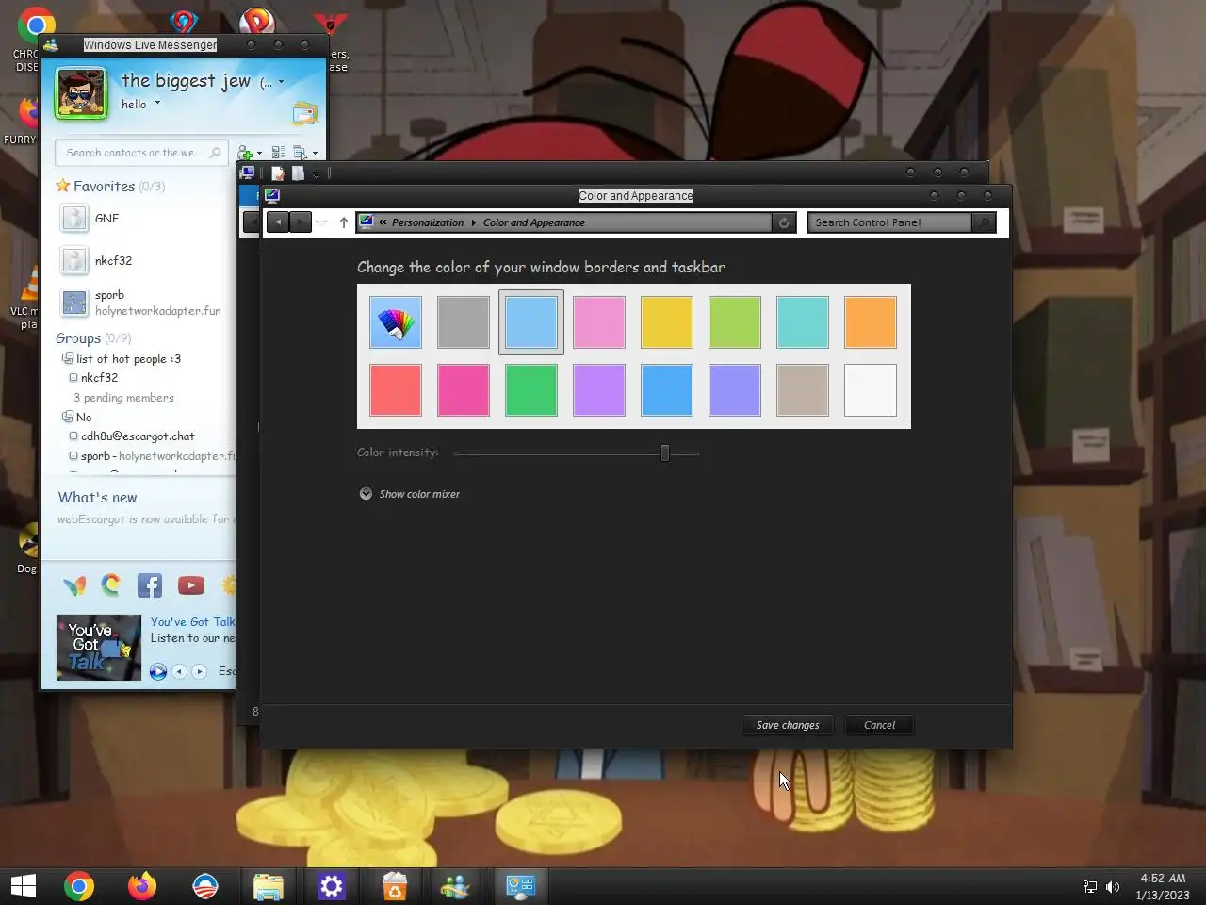This screenshot has width=1206, height=905.
Task: Click the next ad arrow in Messenger
Action: coord(199,672)
